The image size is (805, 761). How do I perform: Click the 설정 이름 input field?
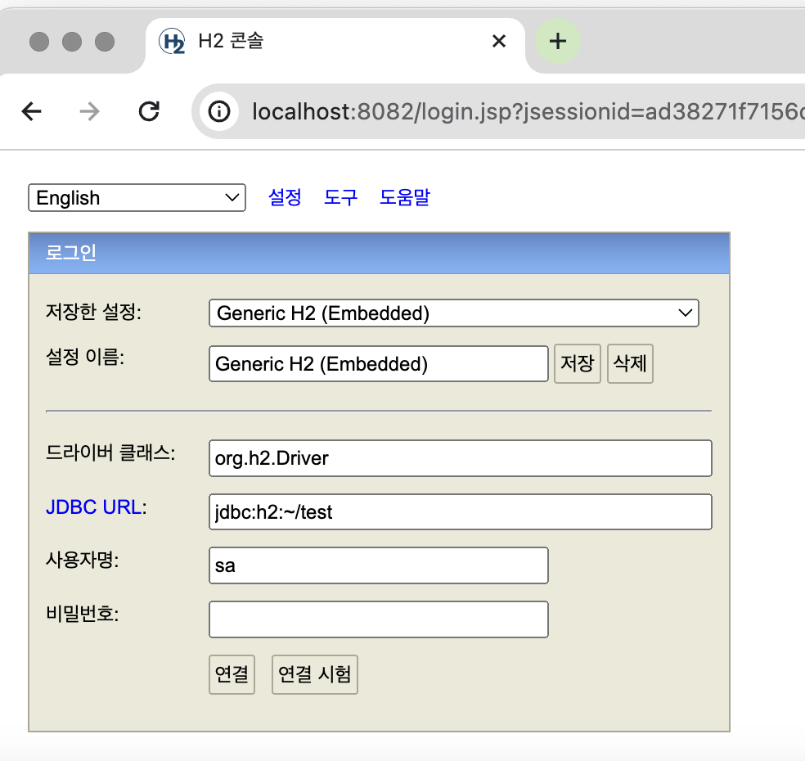pyautogui.click(x=379, y=364)
